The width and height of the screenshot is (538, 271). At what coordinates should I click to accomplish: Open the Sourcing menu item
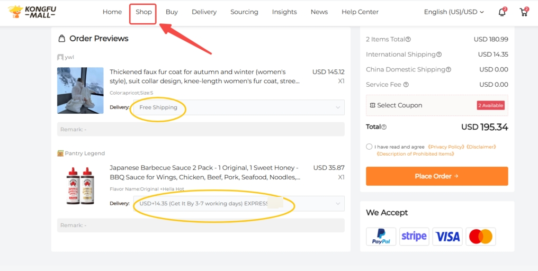[x=244, y=12]
